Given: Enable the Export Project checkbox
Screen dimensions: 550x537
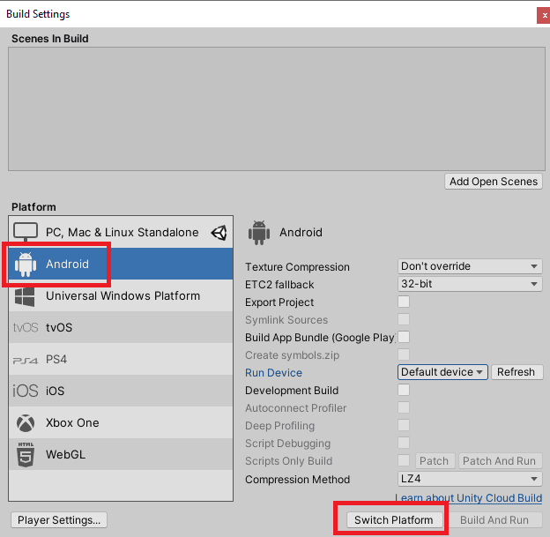Looking at the screenshot, I should (404, 302).
